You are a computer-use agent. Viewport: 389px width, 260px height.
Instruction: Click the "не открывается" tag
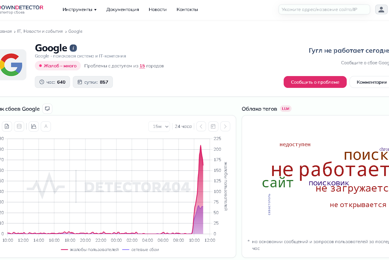tap(358, 205)
